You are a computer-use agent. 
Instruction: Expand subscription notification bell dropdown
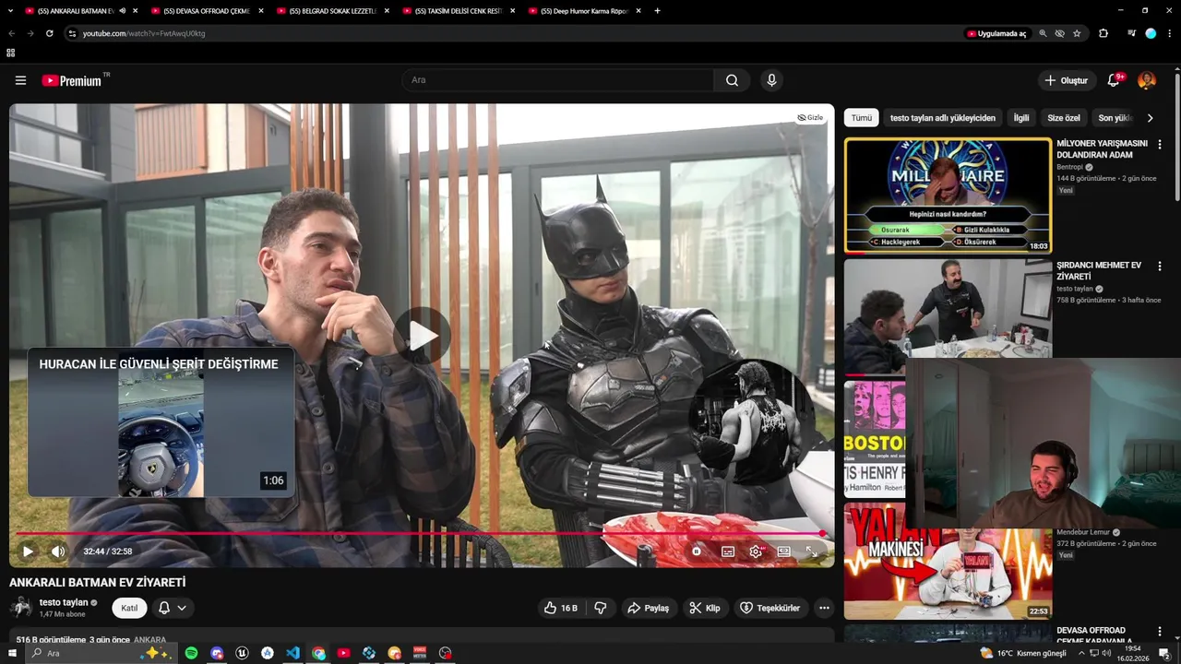[173, 608]
